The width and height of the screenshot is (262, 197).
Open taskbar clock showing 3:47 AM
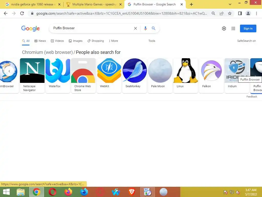click(x=251, y=192)
